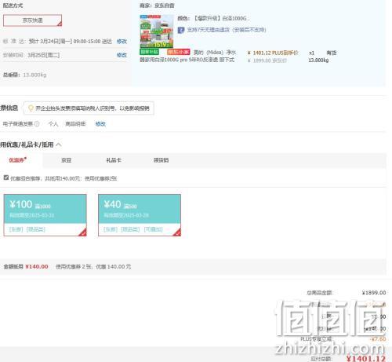Click the total weight 13.800kg value
The height and width of the screenshot is (362, 392).
(34, 75)
